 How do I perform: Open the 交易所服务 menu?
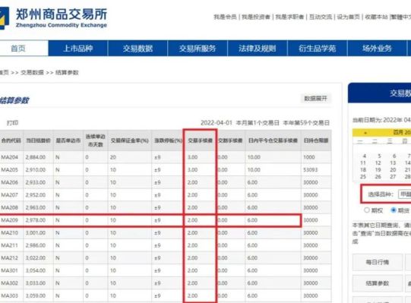pyautogui.click(x=198, y=49)
